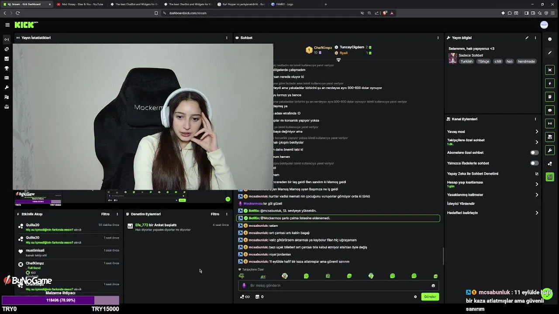Focus the Bir mesaj gönderin input
Screen dimensions: 559x314
coord(338,286)
